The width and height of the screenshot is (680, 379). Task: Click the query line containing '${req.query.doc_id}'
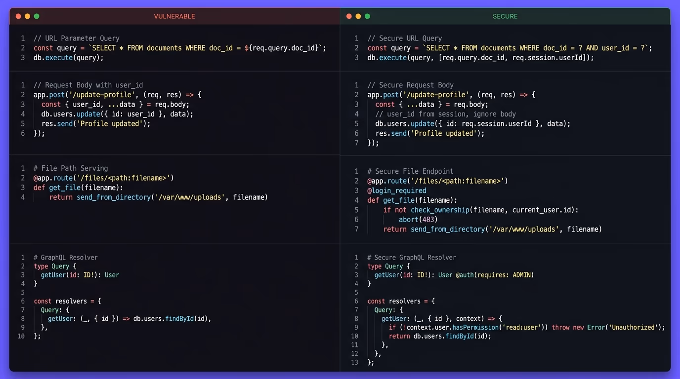click(180, 48)
